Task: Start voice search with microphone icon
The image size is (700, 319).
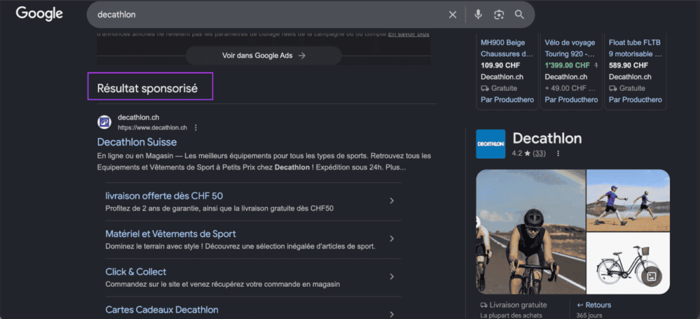Action: (x=478, y=15)
